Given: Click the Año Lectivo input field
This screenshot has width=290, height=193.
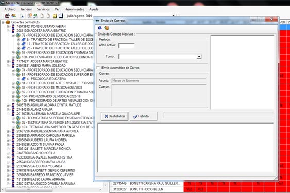Looking at the screenshot, I should click(127, 46).
